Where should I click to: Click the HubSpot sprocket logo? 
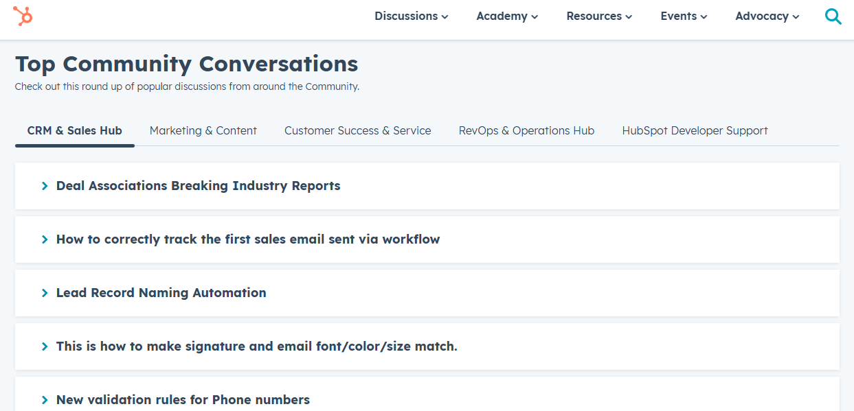tap(23, 16)
